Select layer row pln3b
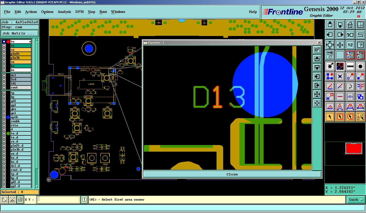 (21, 58)
